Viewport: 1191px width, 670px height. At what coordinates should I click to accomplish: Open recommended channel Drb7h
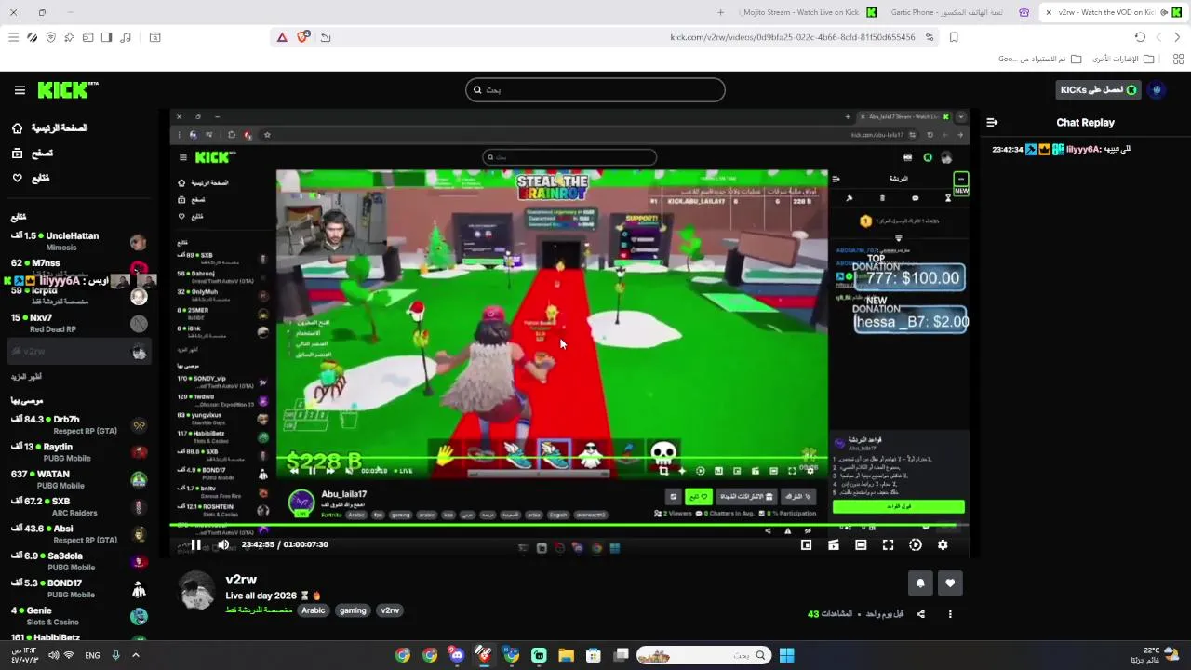79,425
